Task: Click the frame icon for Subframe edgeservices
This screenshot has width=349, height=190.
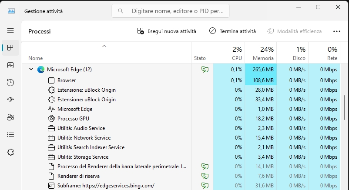Action: (51, 186)
